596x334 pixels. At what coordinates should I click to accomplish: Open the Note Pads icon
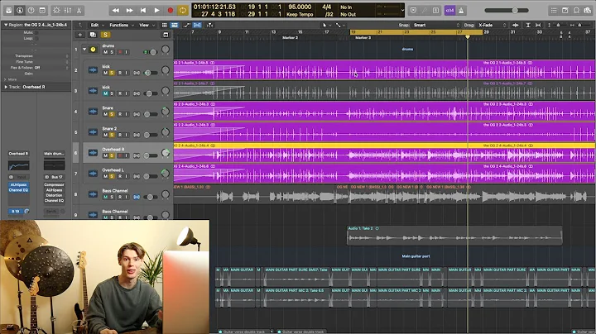tap(565, 10)
